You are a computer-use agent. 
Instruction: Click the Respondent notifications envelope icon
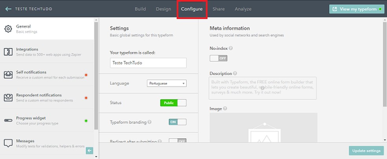tap(8, 97)
